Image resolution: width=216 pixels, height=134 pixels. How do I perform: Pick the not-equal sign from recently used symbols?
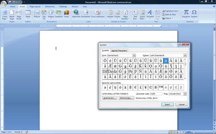[x=171, y=87]
